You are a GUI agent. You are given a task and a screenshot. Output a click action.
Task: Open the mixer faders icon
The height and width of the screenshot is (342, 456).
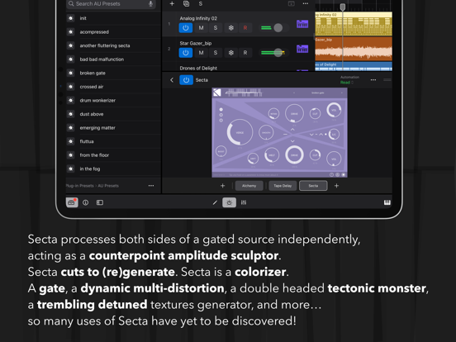pos(244,202)
